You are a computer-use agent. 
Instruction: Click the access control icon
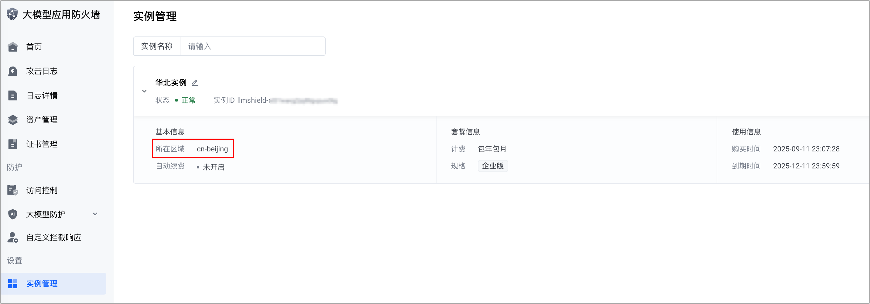[x=12, y=190]
